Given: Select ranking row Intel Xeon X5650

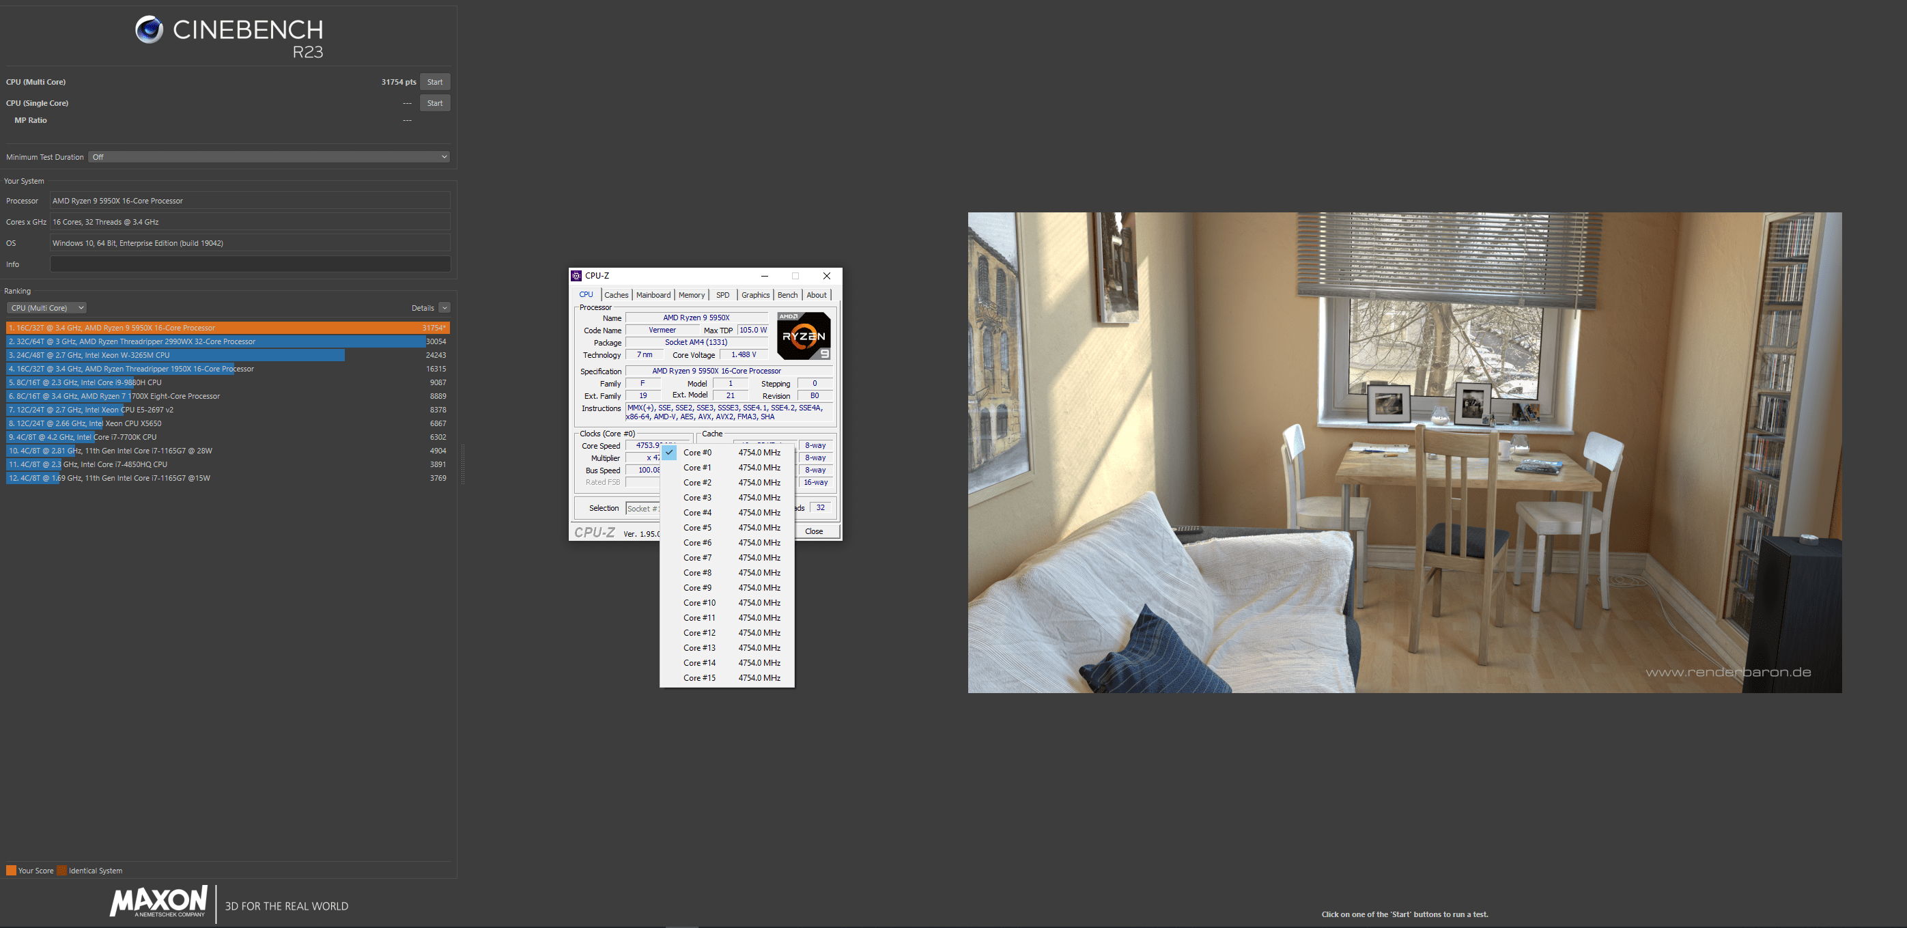Looking at the screenshot, I should coord(228,423).
